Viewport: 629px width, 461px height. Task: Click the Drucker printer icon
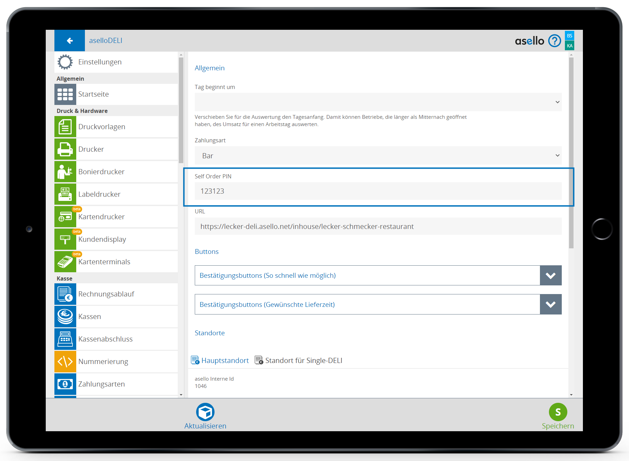point(65,149)
